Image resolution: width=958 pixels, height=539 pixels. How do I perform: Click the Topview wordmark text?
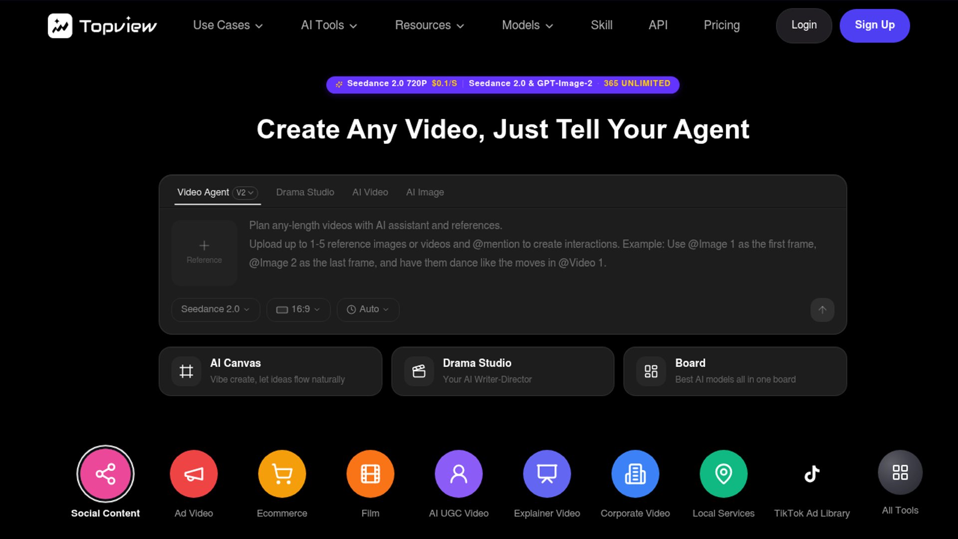(118, 26)
